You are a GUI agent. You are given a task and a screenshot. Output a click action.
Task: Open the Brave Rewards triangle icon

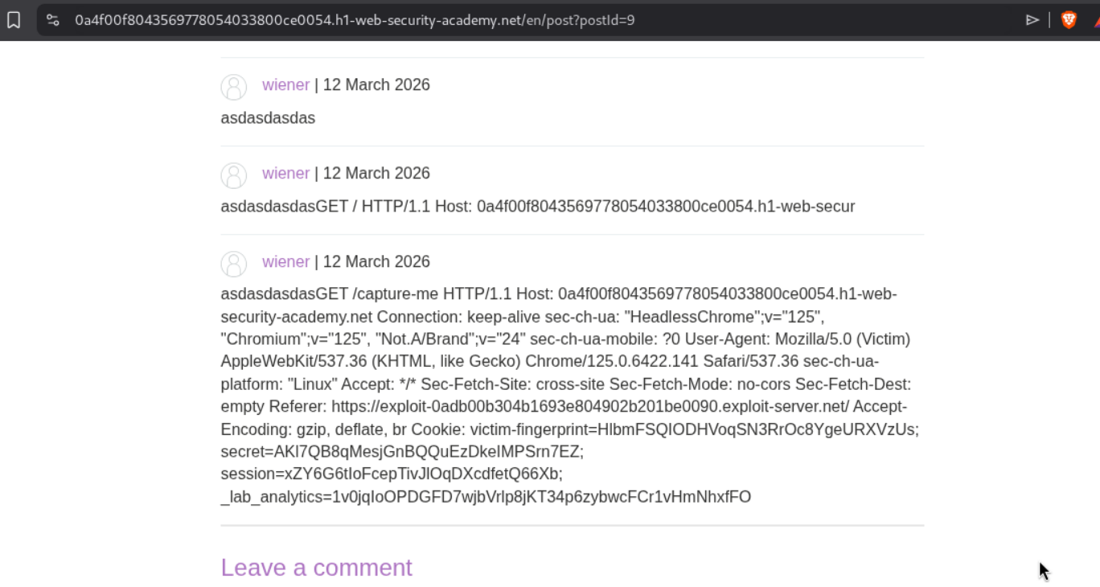[x=1094, y=20]
